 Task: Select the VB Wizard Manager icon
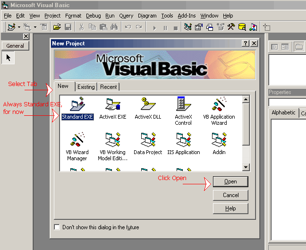point(77,147)
